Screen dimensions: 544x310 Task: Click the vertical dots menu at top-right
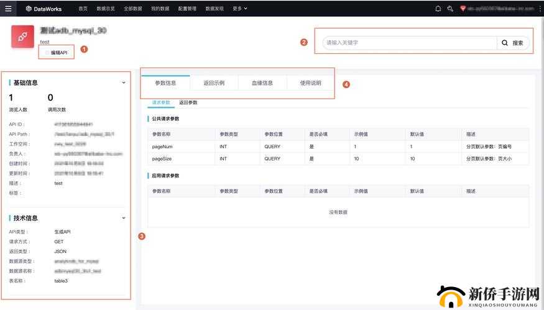point(540,9)
